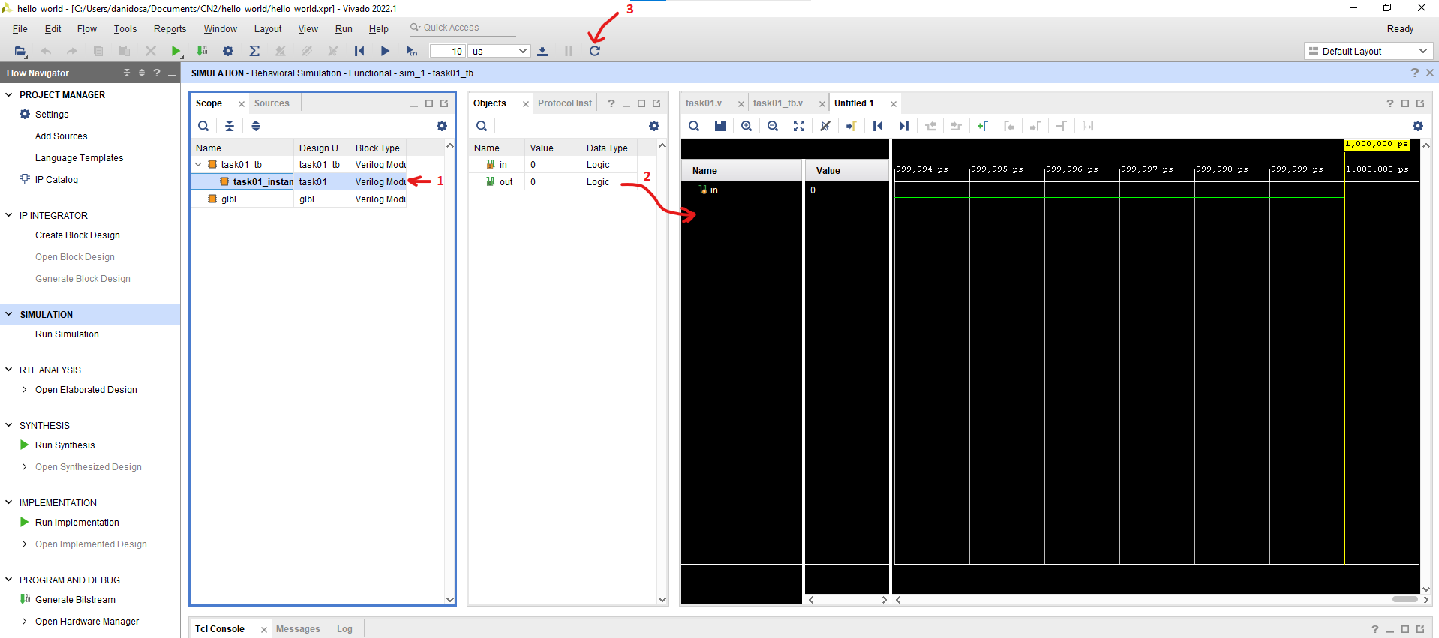Select the 'in' signal in waveform names

click(x=713, y=190)
